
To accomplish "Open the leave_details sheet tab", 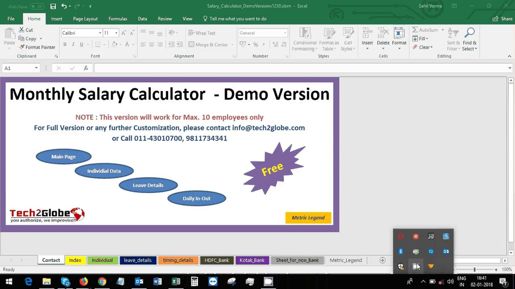I will pos(138,261).
